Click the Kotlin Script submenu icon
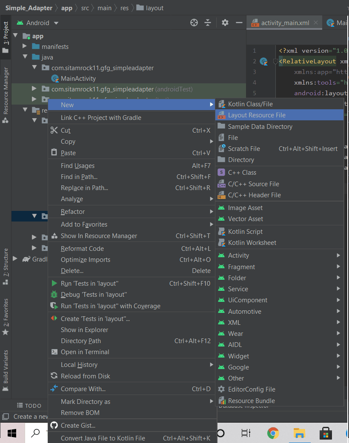 tap(222, 231)
